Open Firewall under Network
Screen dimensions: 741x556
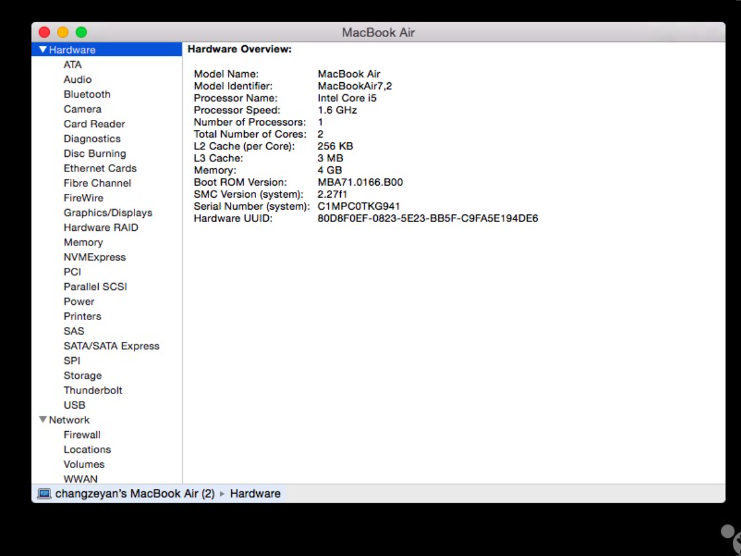(x=82, y=435)
